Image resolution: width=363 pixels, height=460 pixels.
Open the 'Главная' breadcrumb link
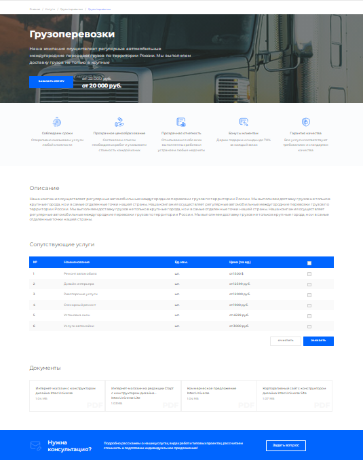[35, 9]
